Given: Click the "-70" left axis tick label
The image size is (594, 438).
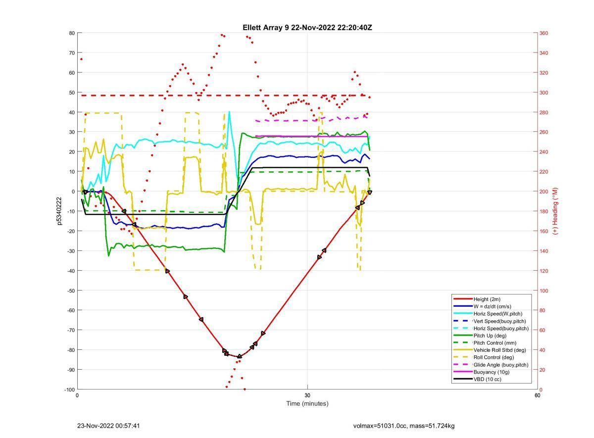Looking at the screenshot, I should tap(71, 330).
